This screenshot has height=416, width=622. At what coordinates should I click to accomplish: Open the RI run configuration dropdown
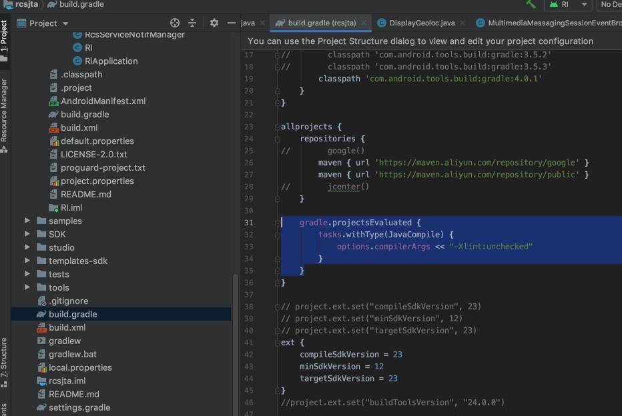[x=568, y=5]
